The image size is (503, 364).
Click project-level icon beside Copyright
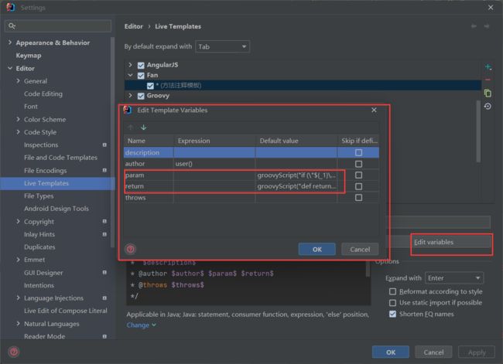tap(104, 221)
